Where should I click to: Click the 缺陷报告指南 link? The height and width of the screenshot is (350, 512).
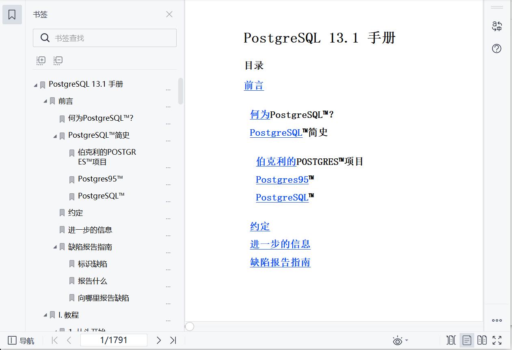coord(280,262)
